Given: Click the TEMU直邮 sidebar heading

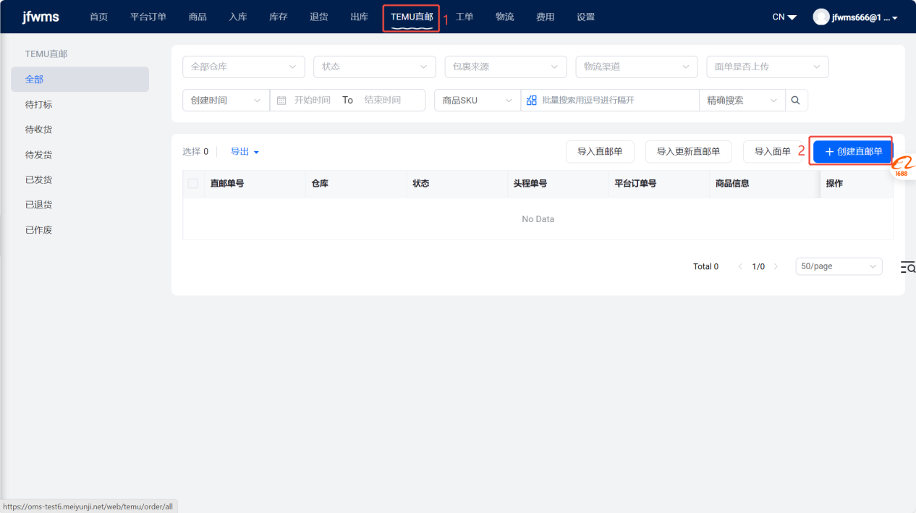Looking at the screenshot, I should tap(46, 54).
